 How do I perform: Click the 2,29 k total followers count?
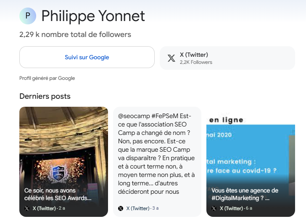point(75,34)
